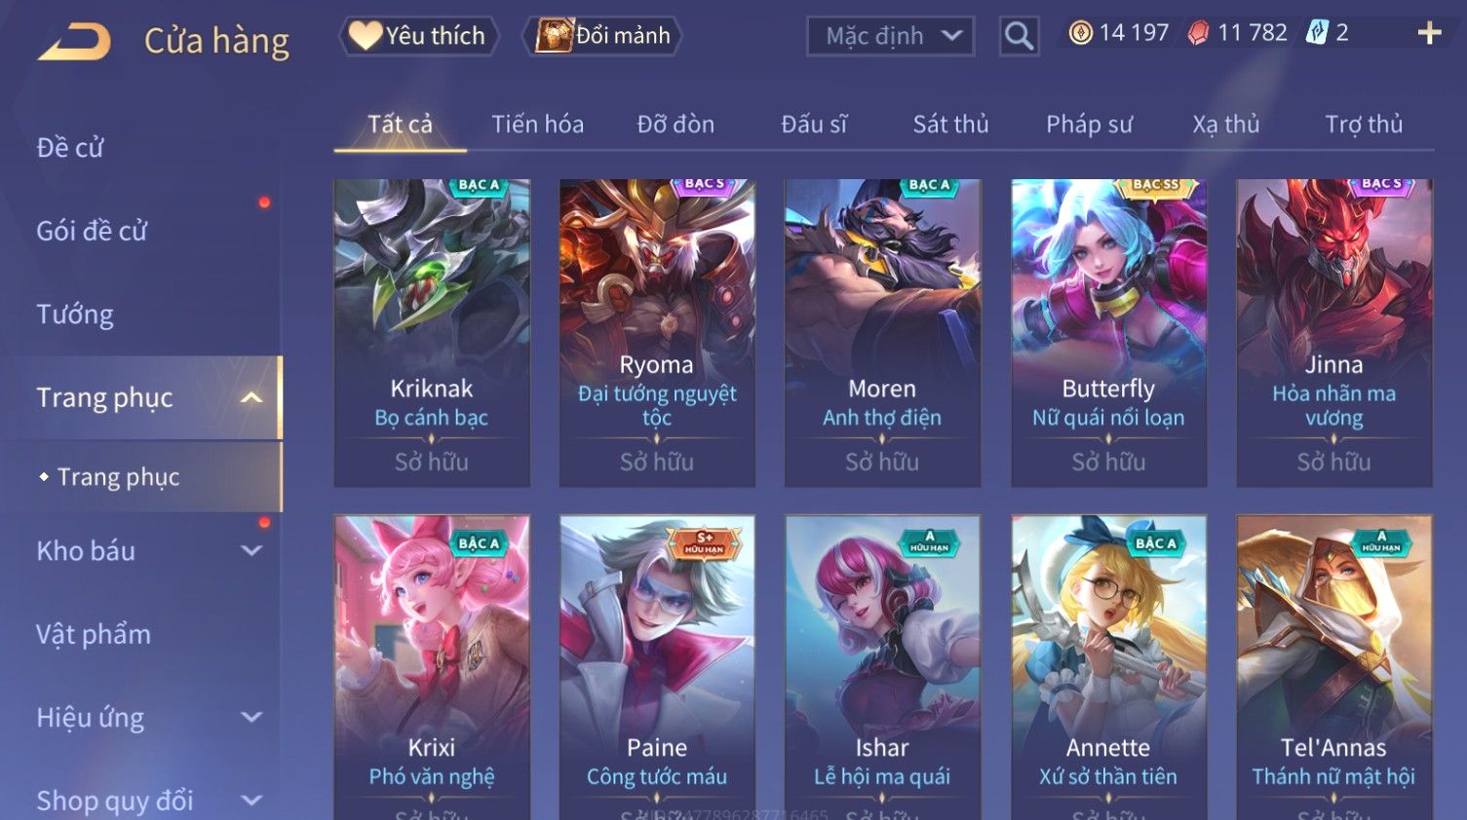Switch to the Tiến hóa tab
The image size is (1467, 820).
point(537,125)
